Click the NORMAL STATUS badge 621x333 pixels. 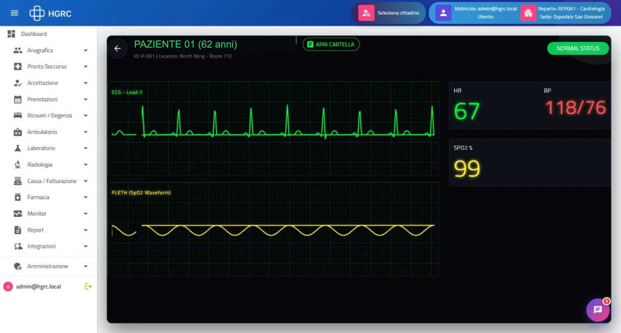tap(578, 48)
